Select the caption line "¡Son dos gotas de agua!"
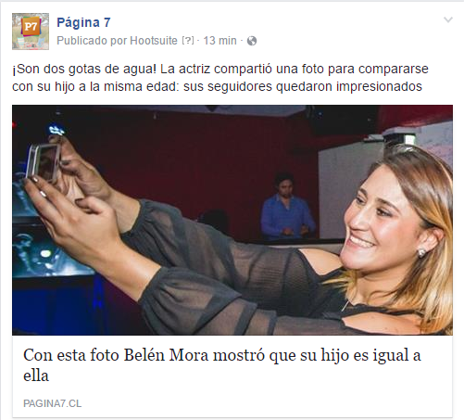The width and height of the screenshot is (464, 420). (84, 70)
